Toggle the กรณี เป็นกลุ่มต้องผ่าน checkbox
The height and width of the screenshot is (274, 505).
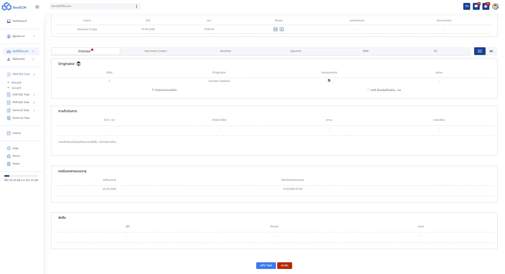[368, 90]
